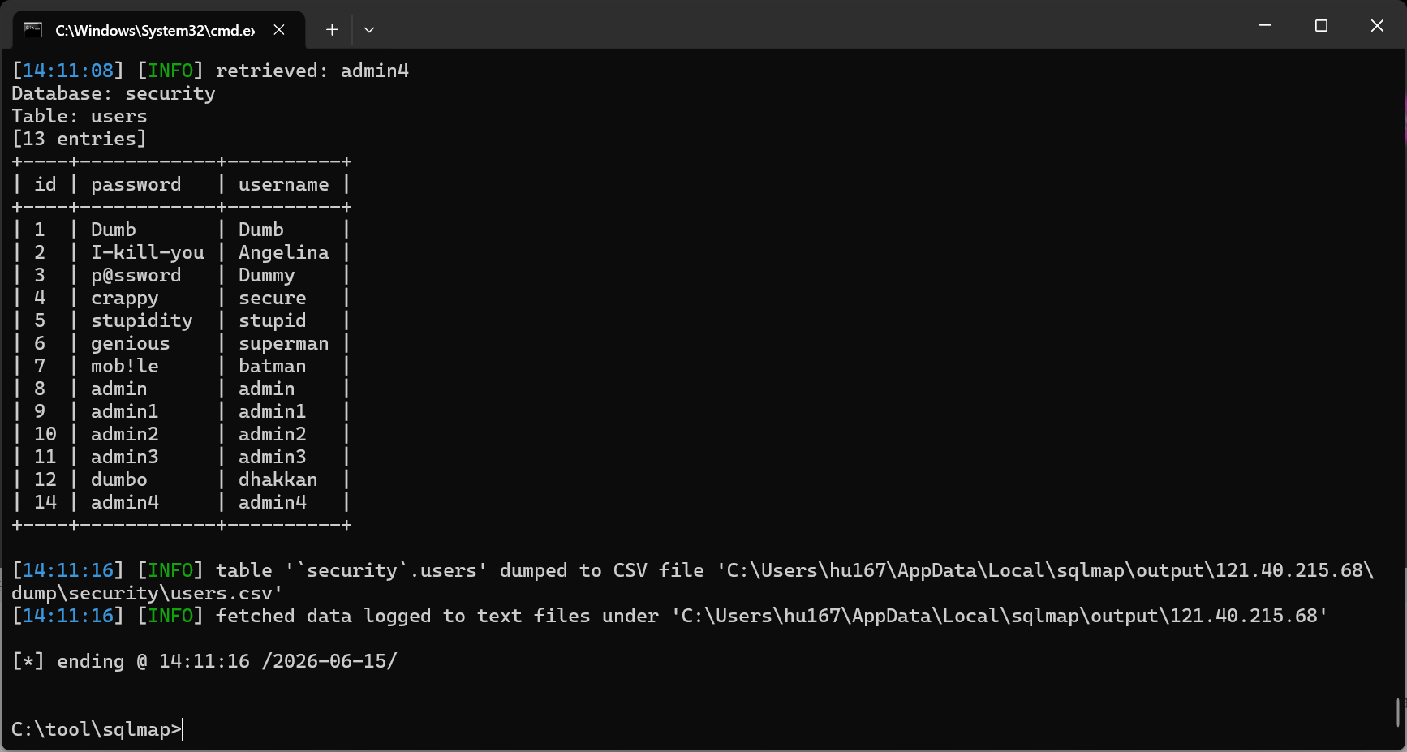Maximize the terminal window

tap(1321, 26)
